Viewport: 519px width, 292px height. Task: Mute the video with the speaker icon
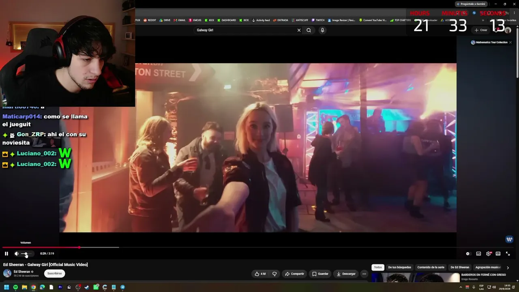point(17,254)
